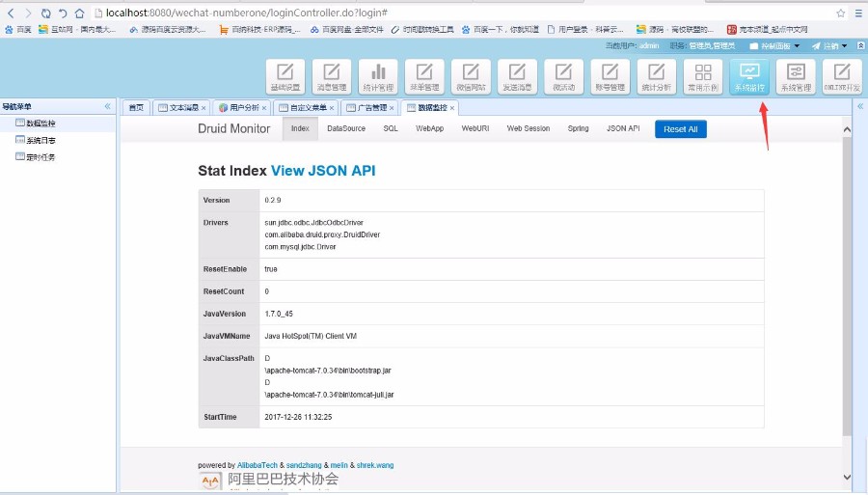The height and width of the screenshot is (495, 868).
Task: Switch to 文本消息 tab
Action: [181, 107]
